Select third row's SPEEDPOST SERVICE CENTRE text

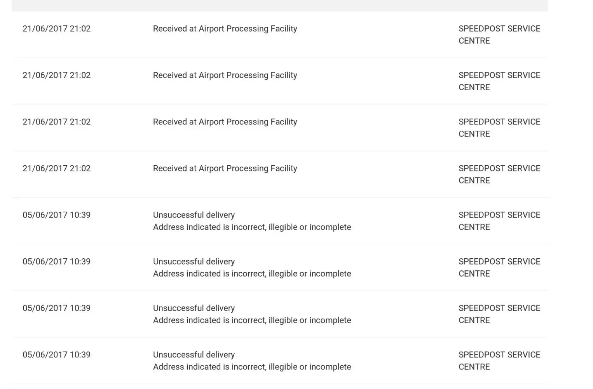[x=499, y=128]
